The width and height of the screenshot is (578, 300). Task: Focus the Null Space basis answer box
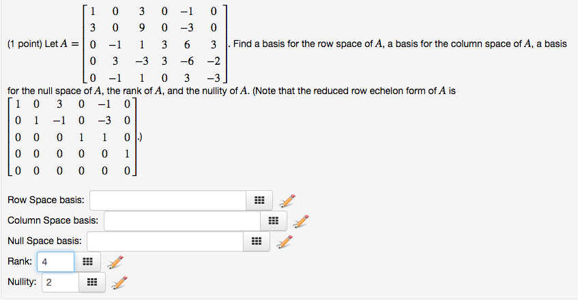[165, 241]
